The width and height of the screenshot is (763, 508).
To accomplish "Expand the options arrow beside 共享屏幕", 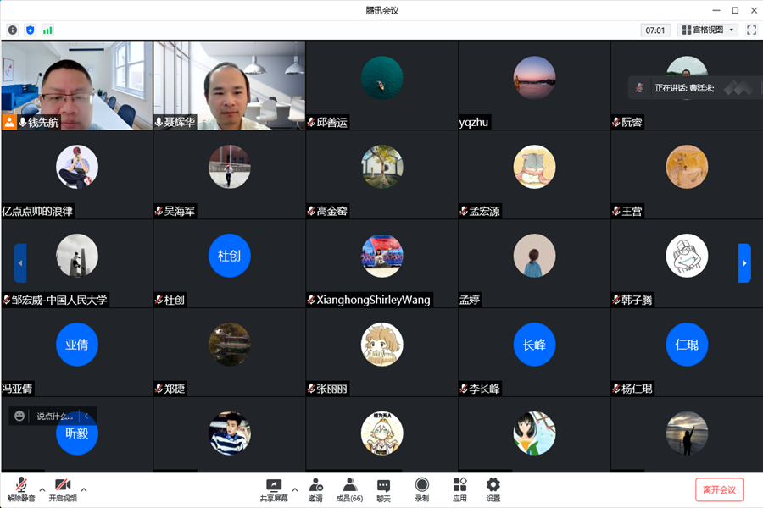I will click(295, 489).
